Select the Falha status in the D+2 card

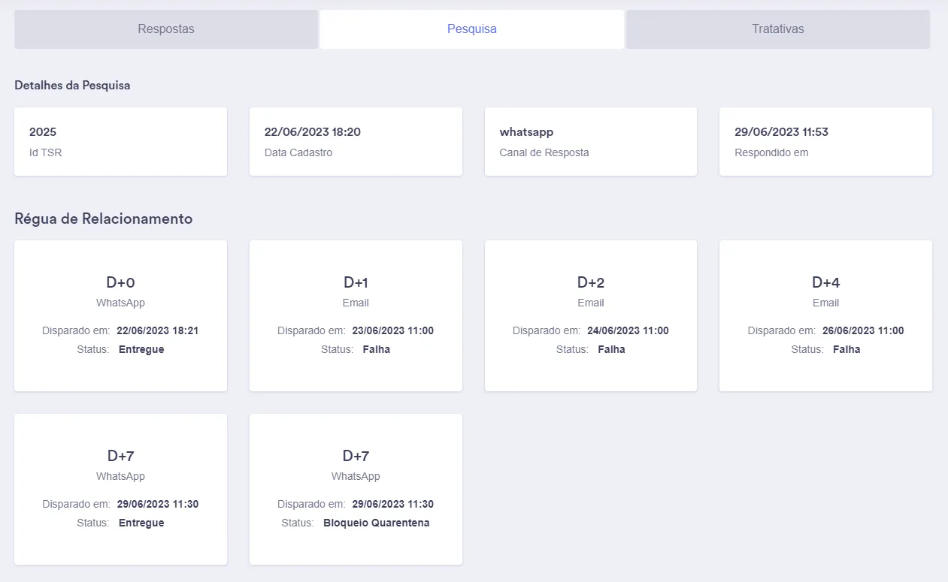(611, 349)
